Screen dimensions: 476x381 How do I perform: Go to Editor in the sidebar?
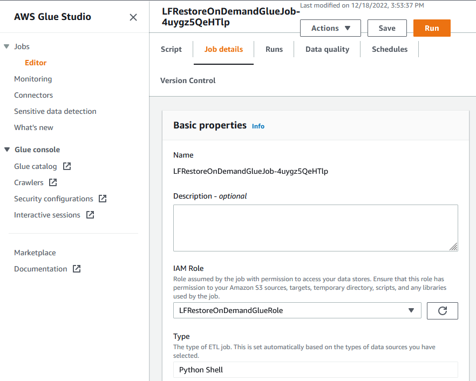36,63
